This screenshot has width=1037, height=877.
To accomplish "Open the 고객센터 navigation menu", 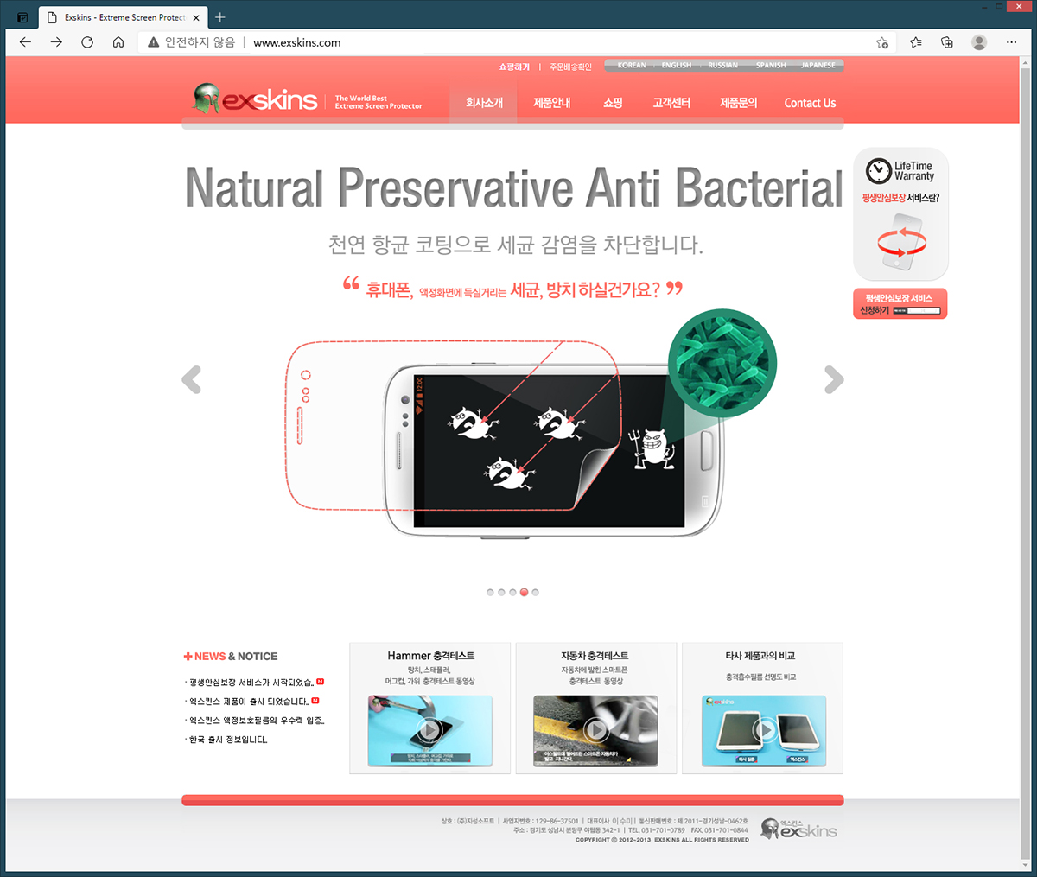I will 671,103.
